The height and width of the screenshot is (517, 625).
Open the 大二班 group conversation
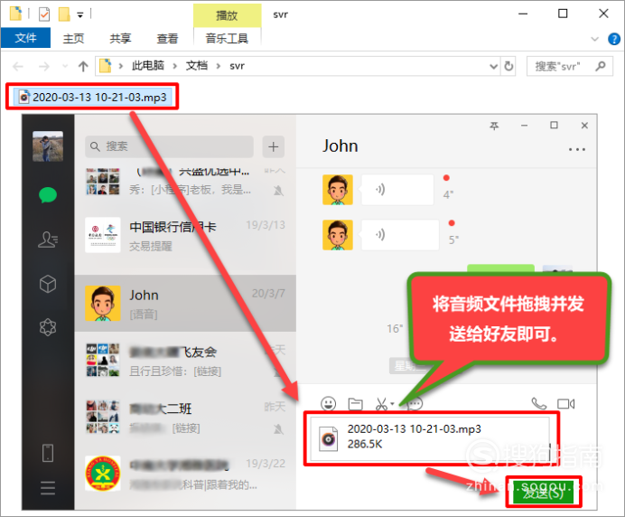coord(185,418)
